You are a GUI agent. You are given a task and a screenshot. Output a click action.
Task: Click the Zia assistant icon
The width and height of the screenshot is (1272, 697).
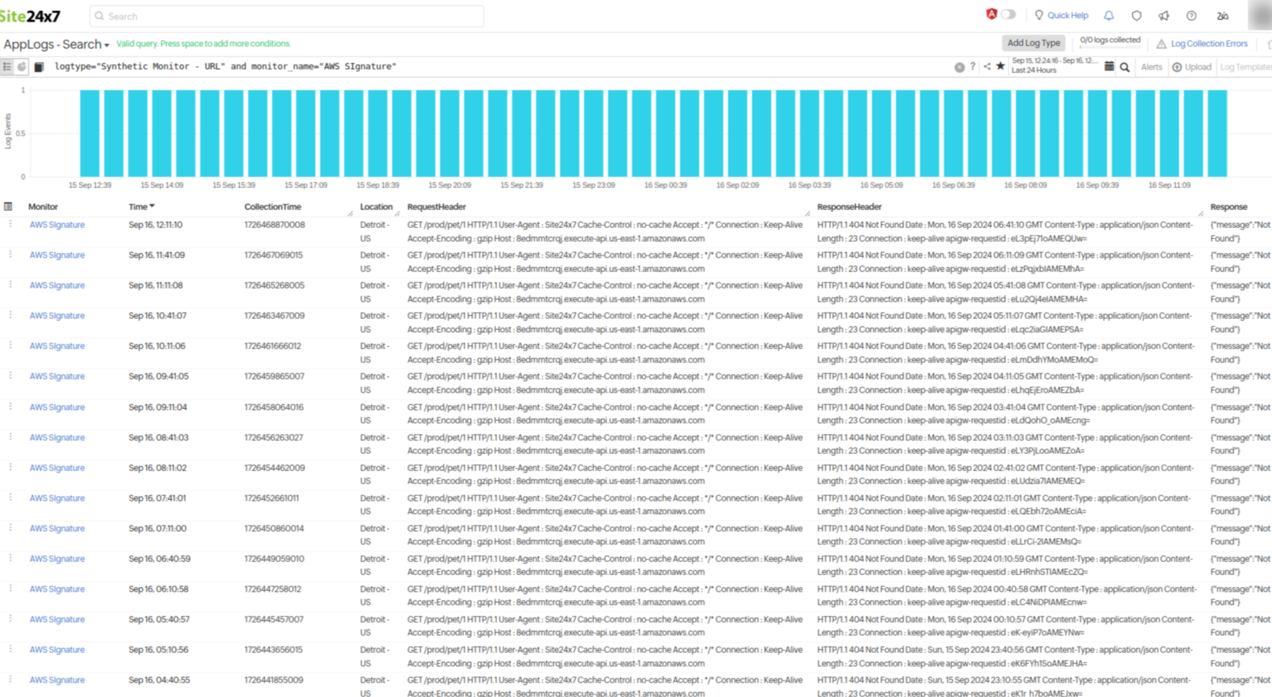click(1224, 16)
